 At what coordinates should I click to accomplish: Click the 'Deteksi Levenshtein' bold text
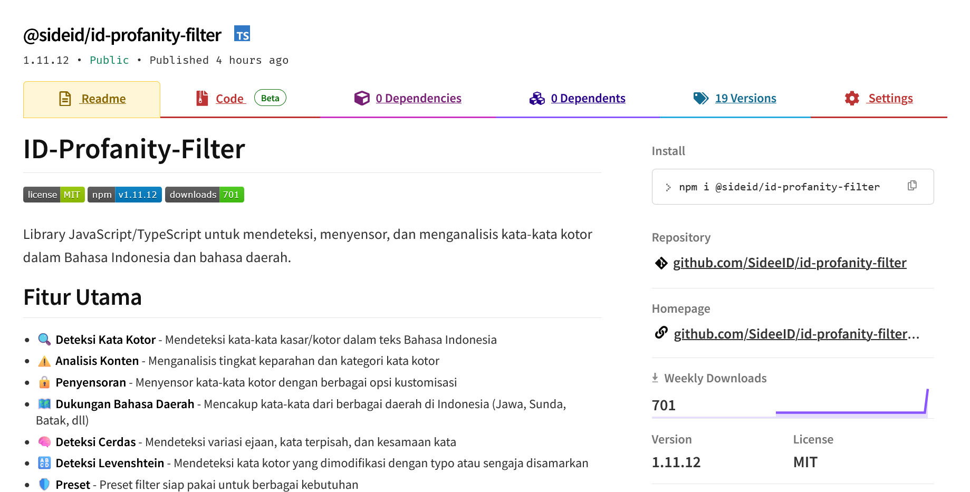(110, 463)
